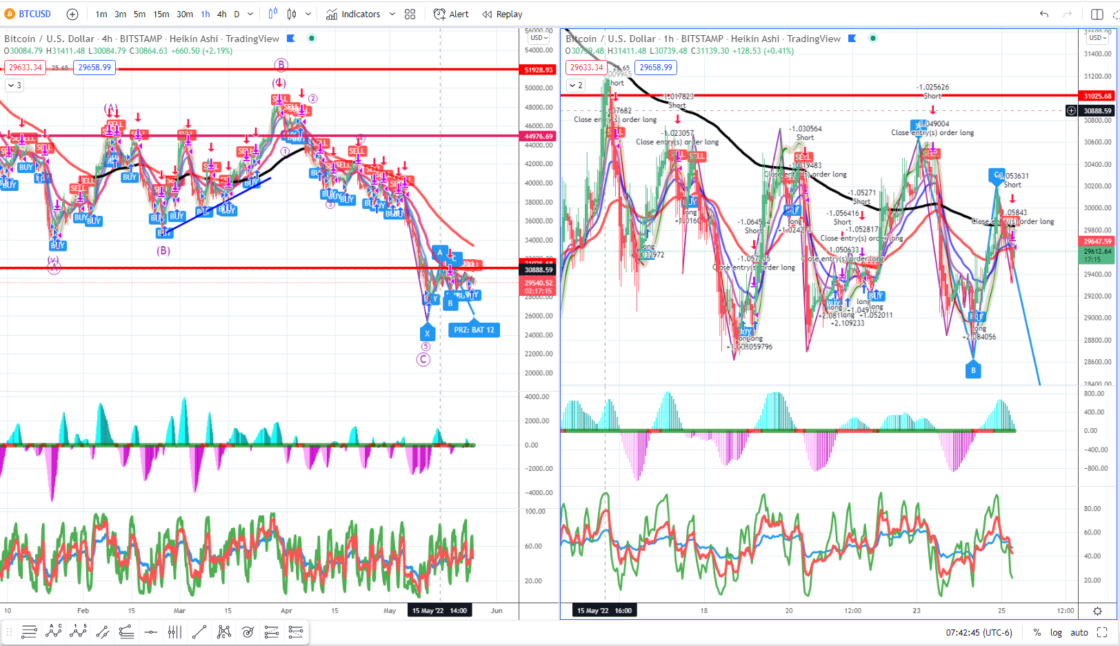Click the 31025.68 red price label on 1h chart

(x=1097, y=96)
